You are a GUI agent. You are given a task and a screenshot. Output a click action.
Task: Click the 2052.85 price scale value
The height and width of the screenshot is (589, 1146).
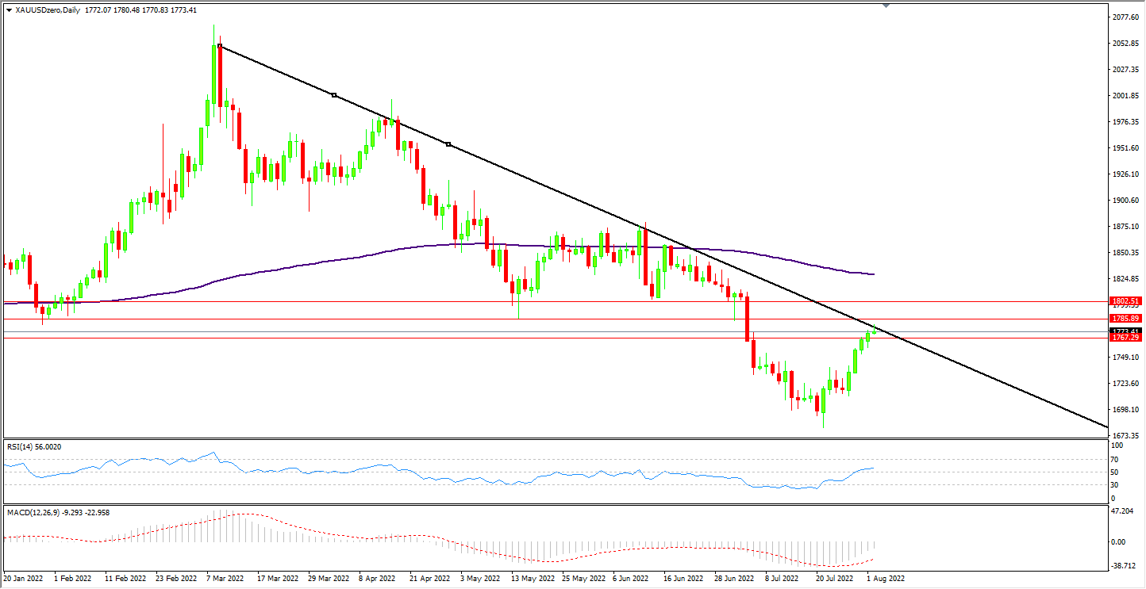(x=1127, y=43)
